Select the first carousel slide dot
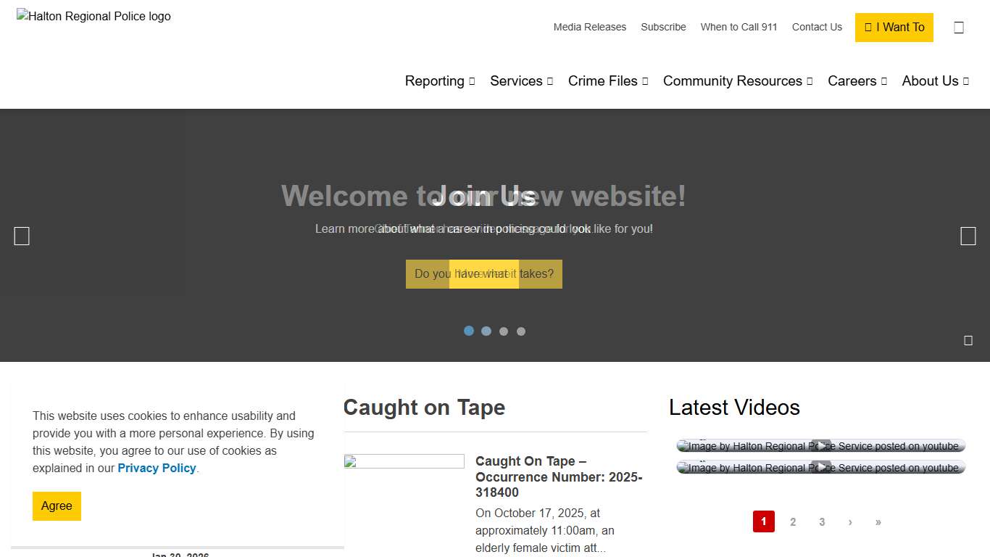The height and width of the screenshot is (557, 990). pyautogui.click(x=469, y=331)
